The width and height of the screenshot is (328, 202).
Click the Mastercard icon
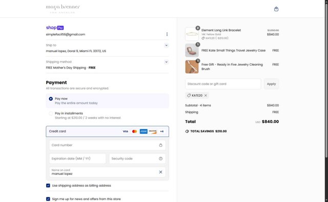click(134, 131)
